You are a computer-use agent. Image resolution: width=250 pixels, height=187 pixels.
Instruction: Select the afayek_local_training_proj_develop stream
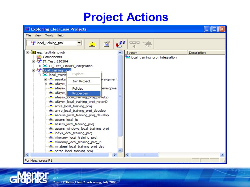coord(82,97)
